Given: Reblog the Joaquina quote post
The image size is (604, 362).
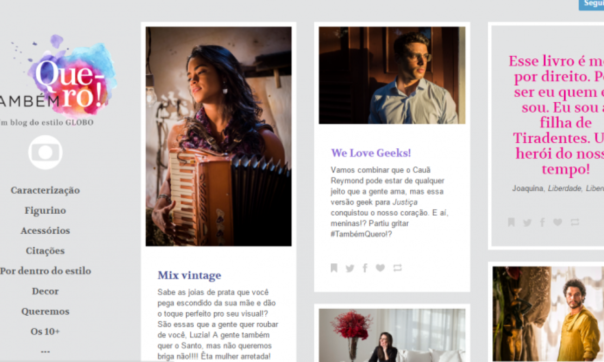Looking at the screenshot, I should (x=575, y=222).
